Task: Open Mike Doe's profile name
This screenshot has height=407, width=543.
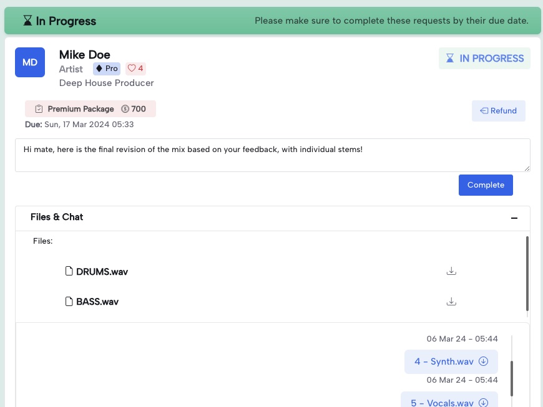Action: point(84,55)
